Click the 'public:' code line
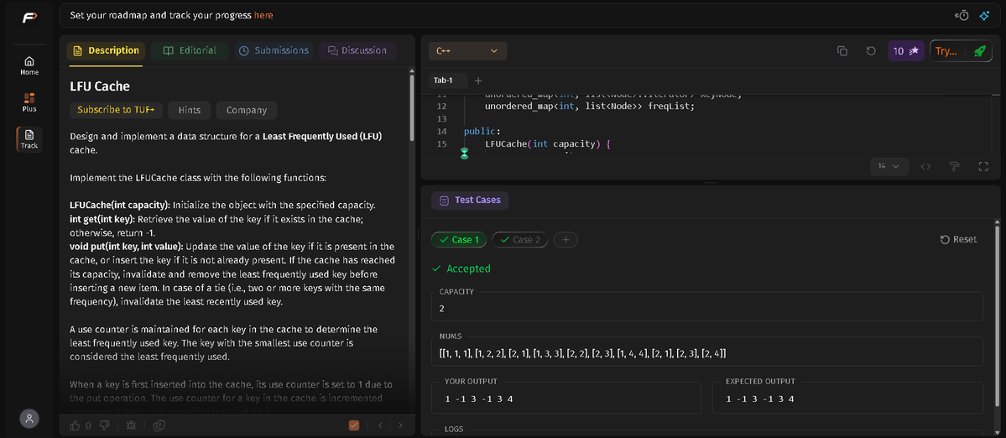 [482, 132]
